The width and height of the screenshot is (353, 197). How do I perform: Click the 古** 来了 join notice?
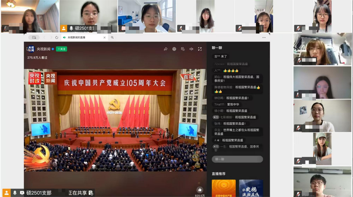pos(221,56)
